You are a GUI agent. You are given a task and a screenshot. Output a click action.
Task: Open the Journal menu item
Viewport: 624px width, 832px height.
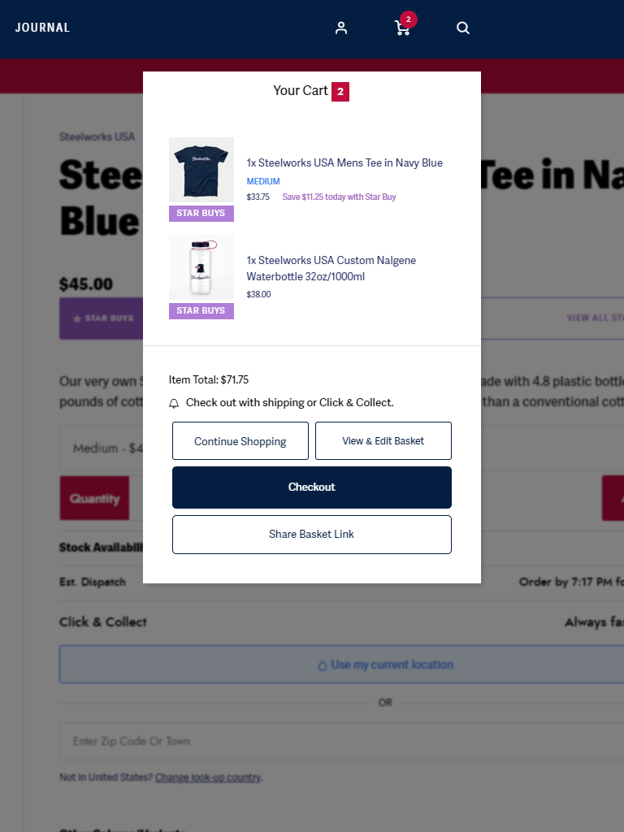click(42, 28)
